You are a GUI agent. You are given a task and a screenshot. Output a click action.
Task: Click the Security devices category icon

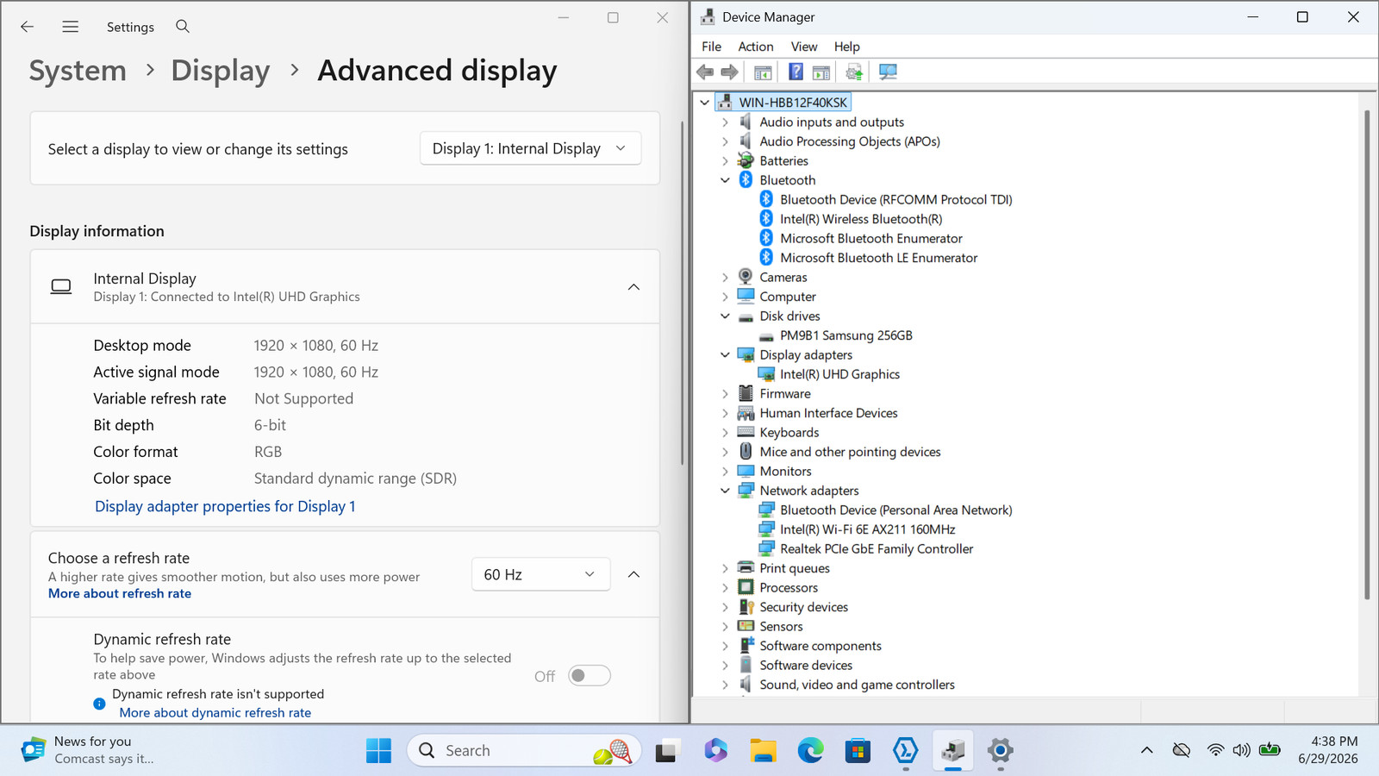pos(746,607)
